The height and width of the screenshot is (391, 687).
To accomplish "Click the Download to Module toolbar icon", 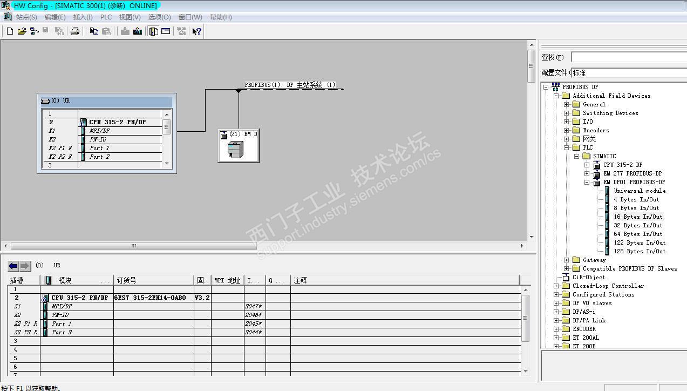I will (x=125, y=31).
